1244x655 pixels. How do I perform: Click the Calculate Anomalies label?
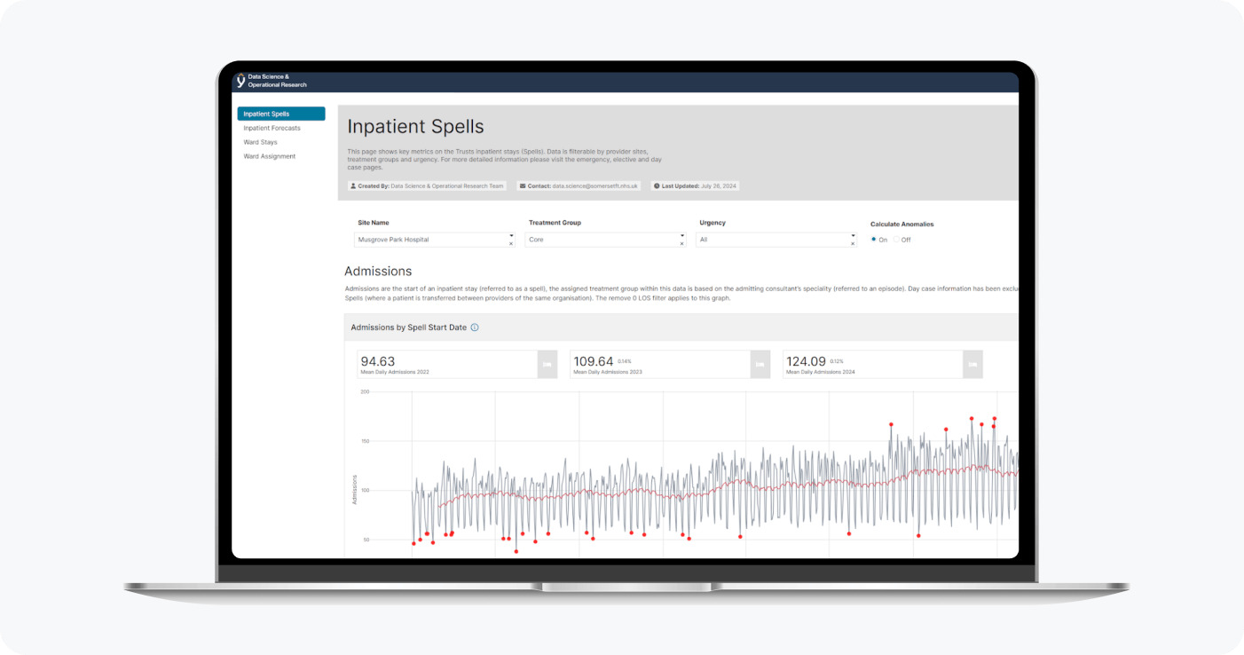point(902,225)
